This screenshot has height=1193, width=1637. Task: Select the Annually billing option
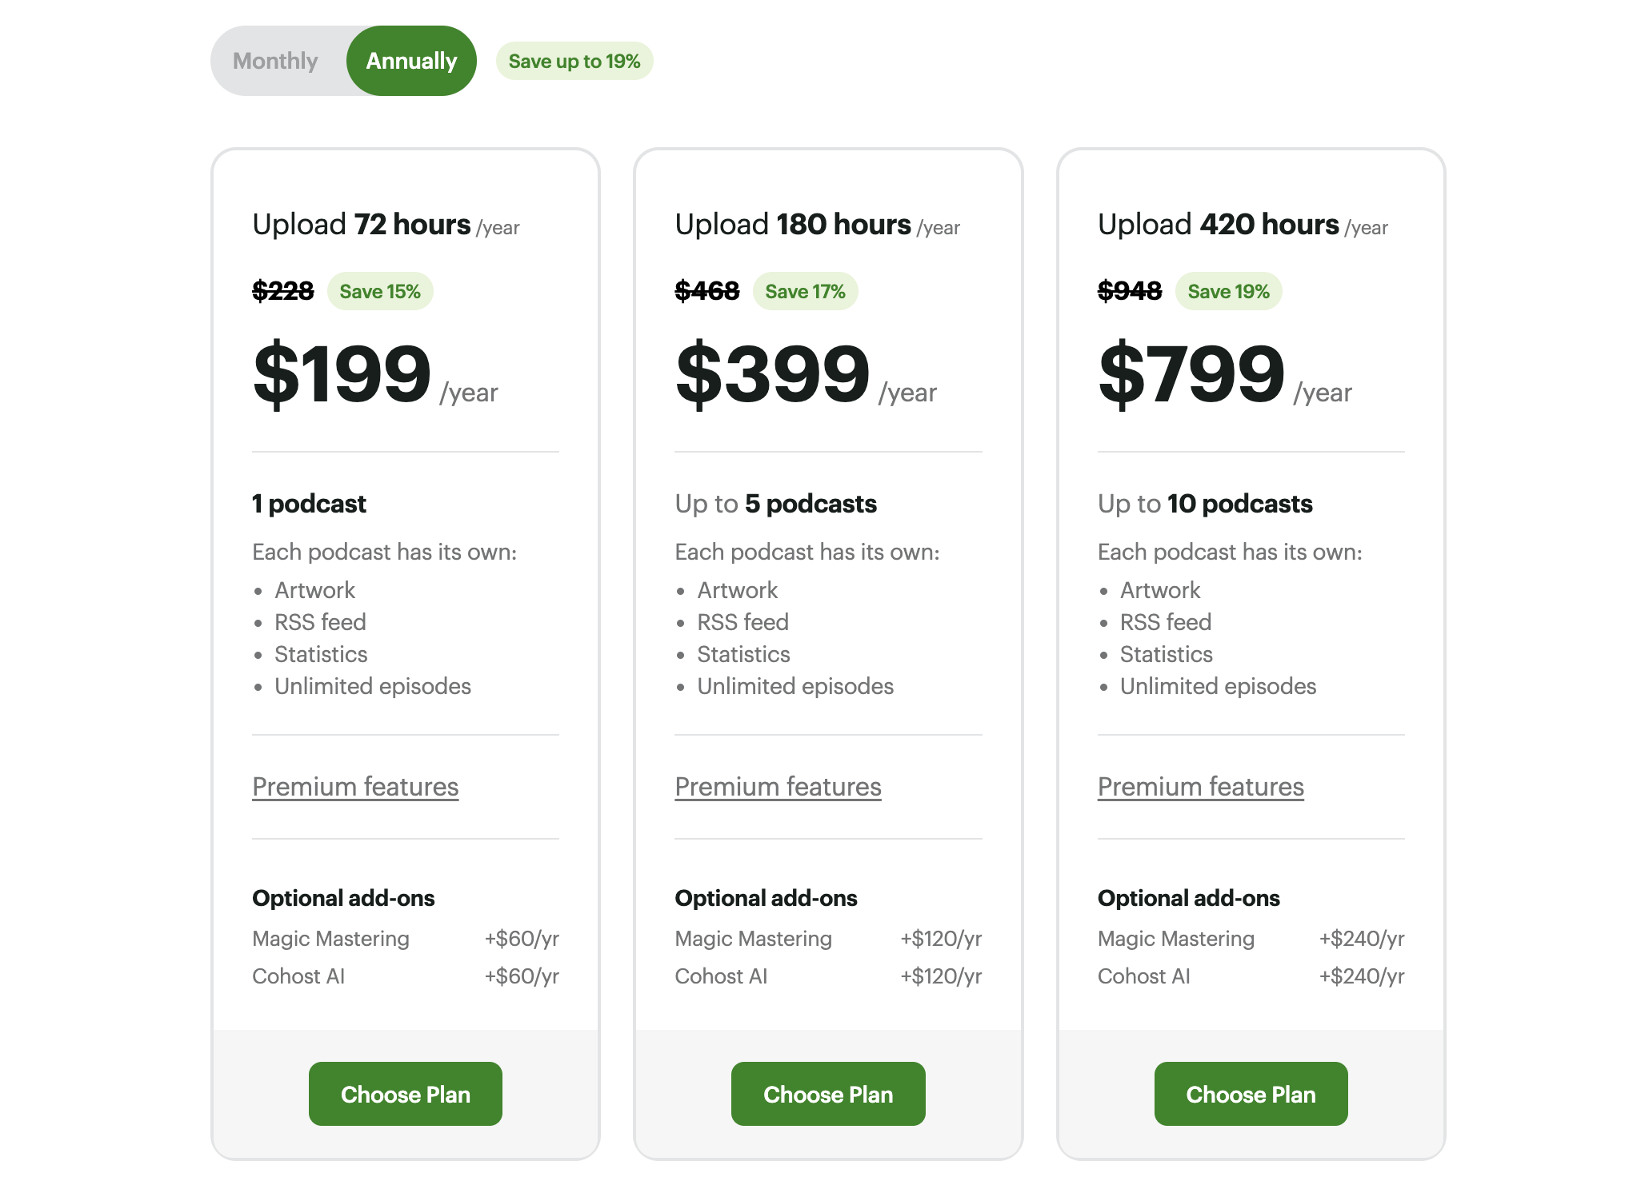[411, 61]
